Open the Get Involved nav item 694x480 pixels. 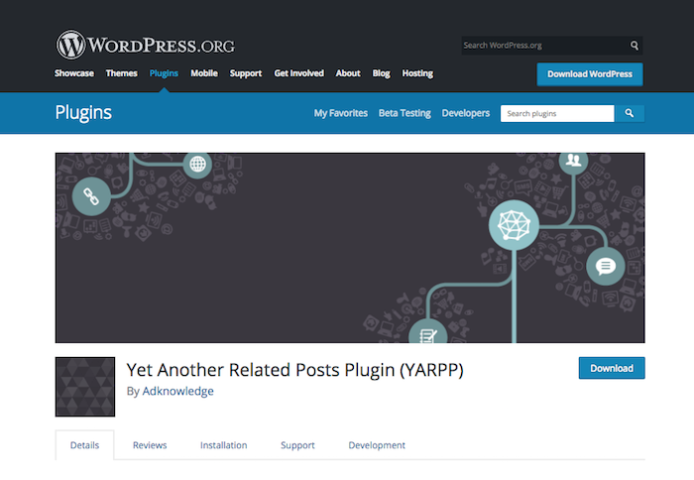coord(298,73)
